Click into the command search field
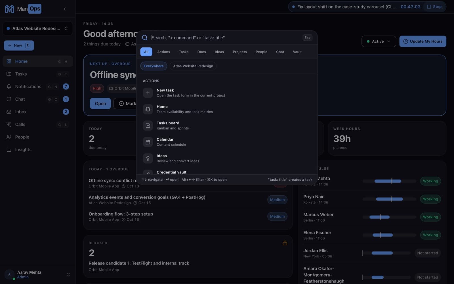The width and height of the screenshot is (454, 284). click(x=226, y=37)
